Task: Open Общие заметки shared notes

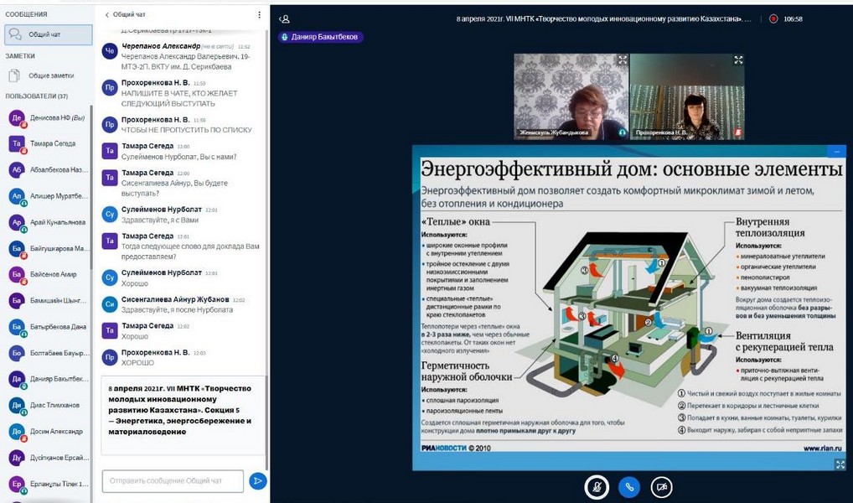Action: click(x=49, y=75)
